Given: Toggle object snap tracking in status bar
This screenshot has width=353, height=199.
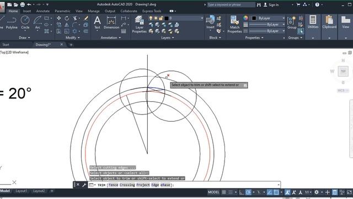Looking at the screenshot, I should tap(270, 192).
